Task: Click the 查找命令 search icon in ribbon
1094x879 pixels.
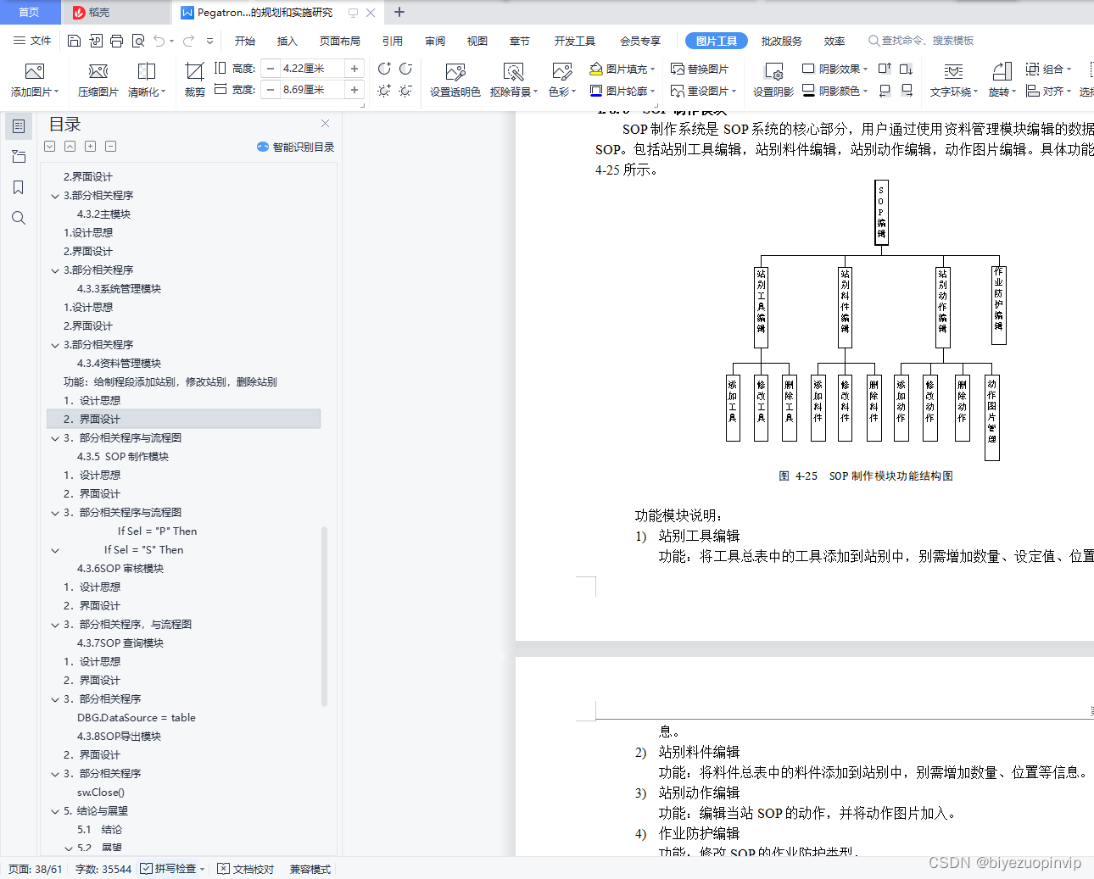Action: point(874,40)
